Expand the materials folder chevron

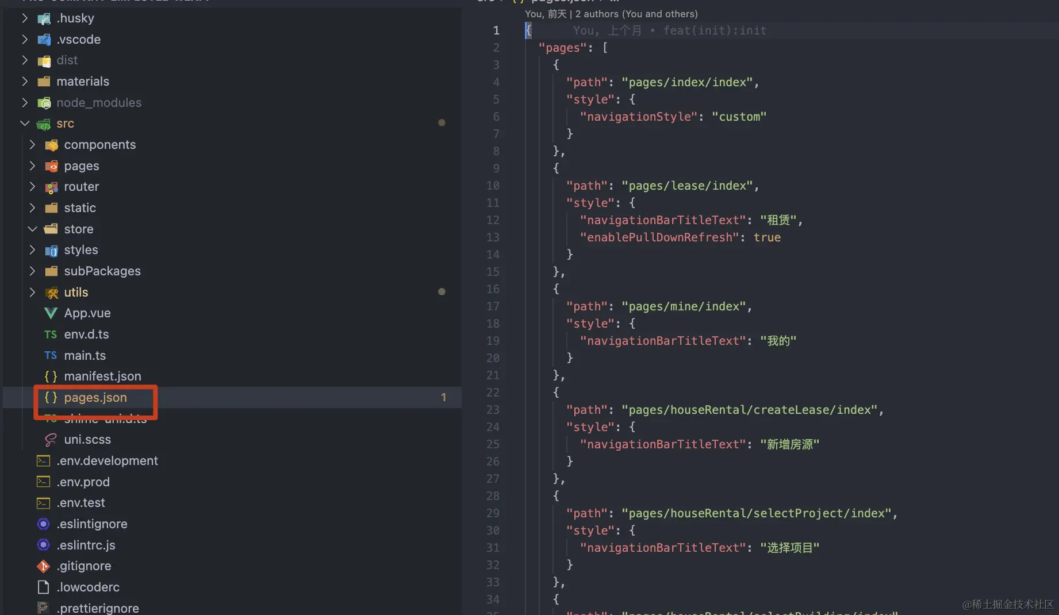25,82
